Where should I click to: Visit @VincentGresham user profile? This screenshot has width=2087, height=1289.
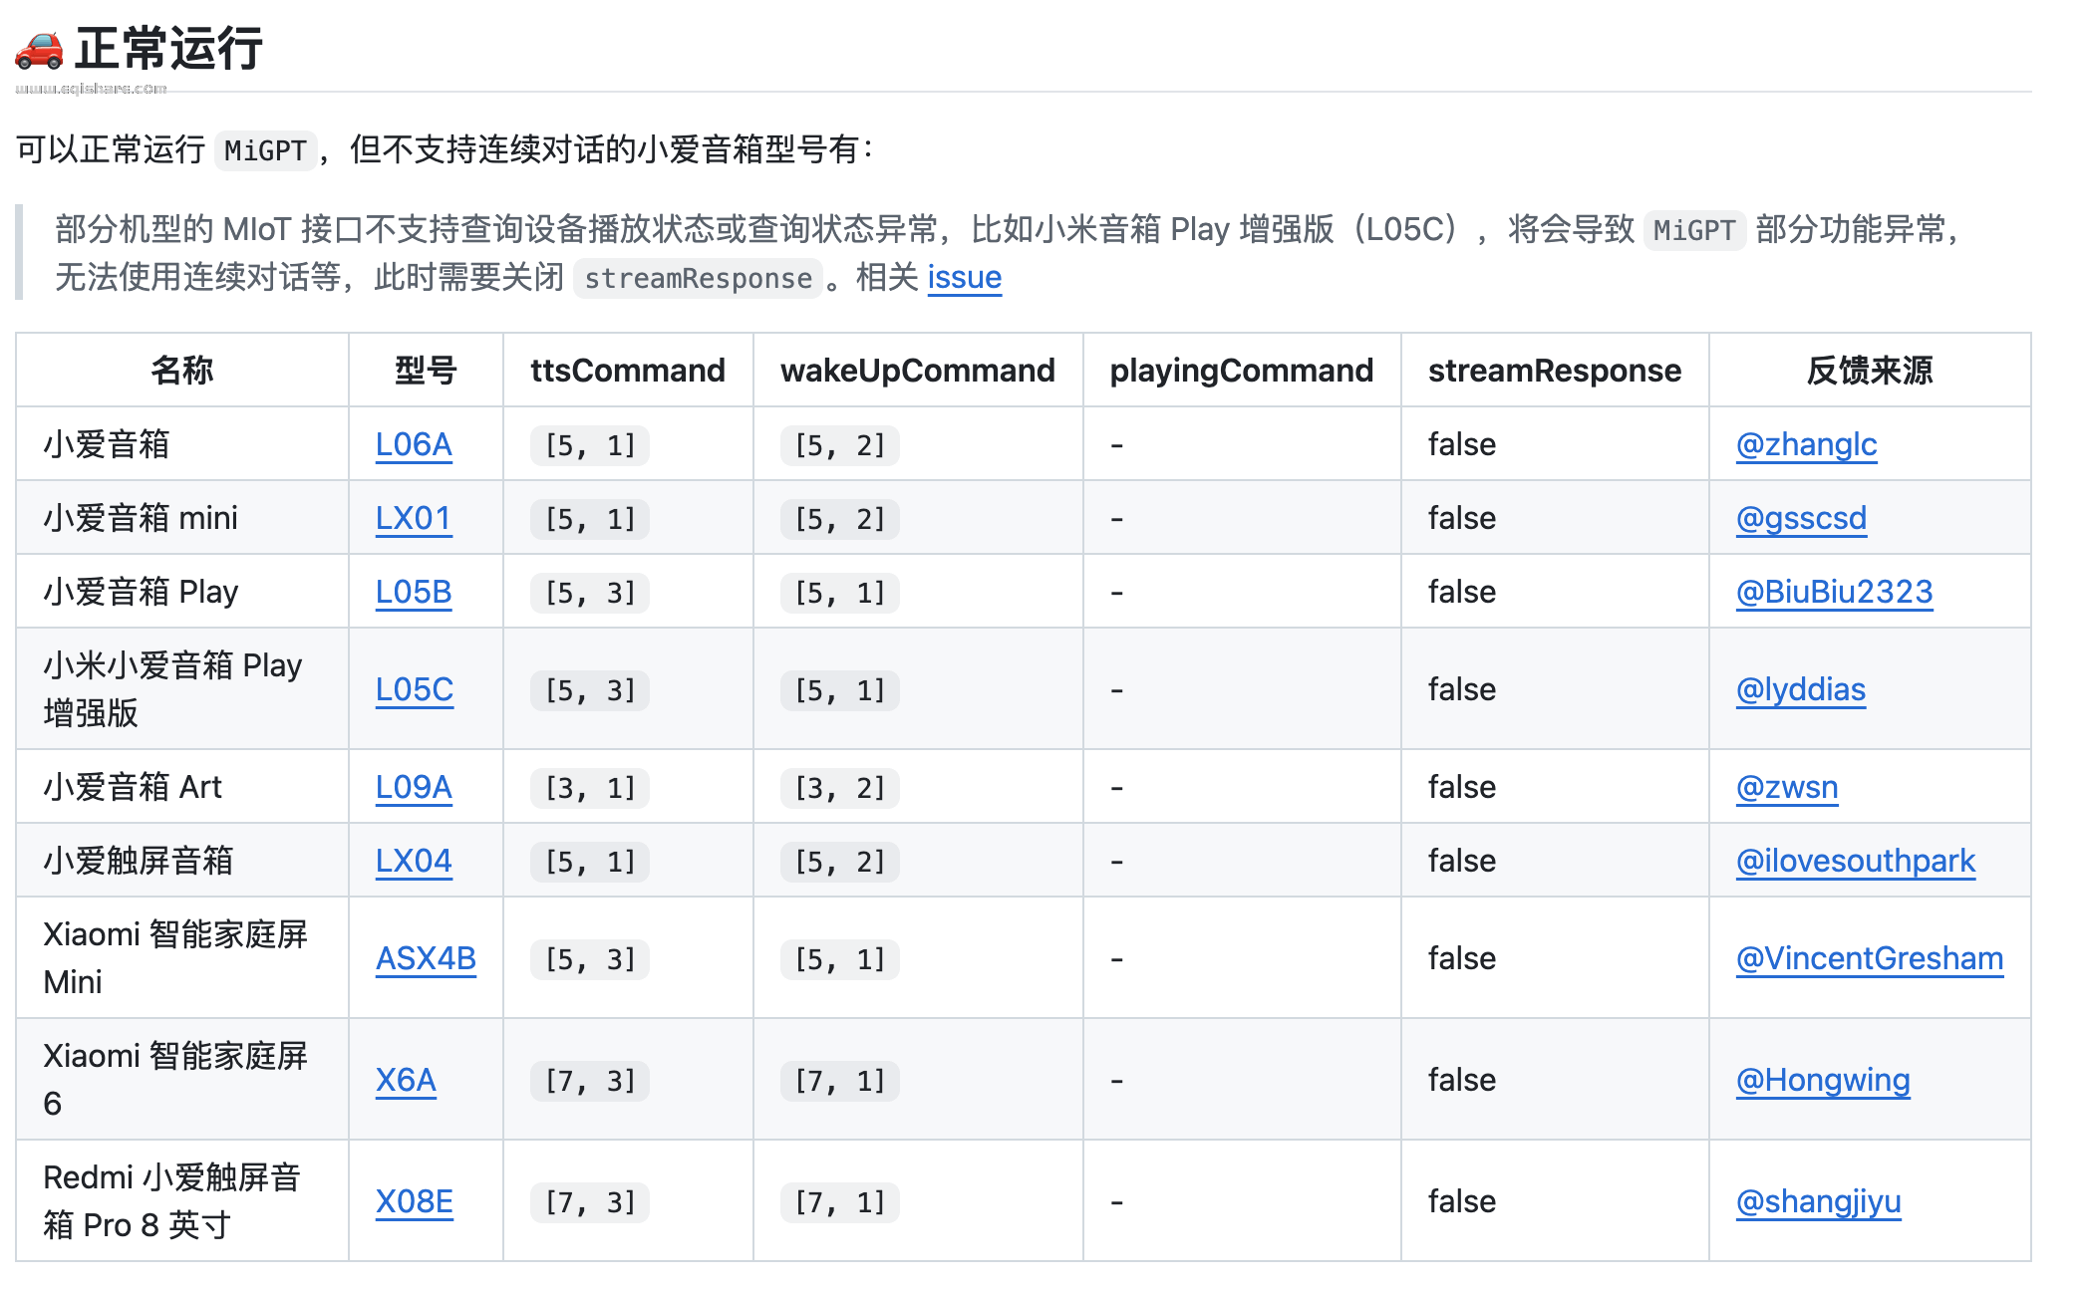tap(1869, 958)
